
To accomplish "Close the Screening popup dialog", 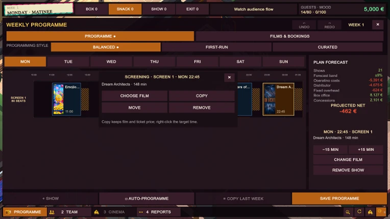I will (x=229, y=77).
